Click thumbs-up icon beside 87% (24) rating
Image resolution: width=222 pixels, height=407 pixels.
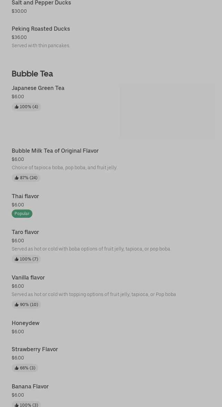[x=17, y=178]
